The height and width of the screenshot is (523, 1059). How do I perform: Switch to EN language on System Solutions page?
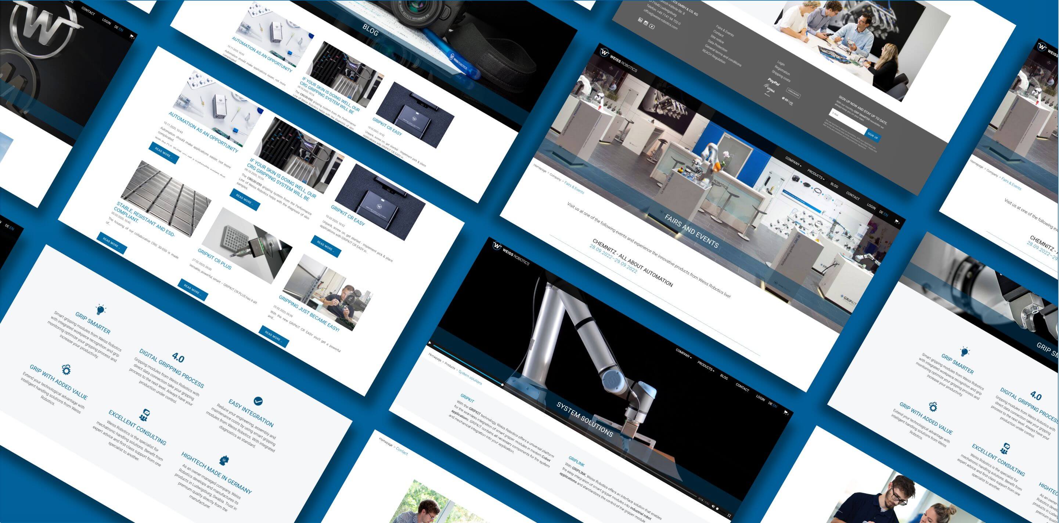click(775, 406)
